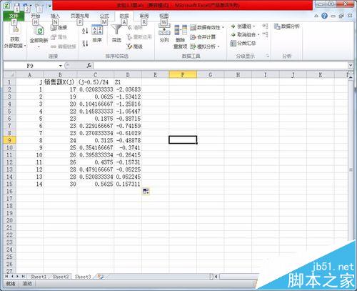Image resolution: width=357 pixels, height=291 pixels.
Task: Click the Insert Worksheet tab icon
Action: 101,277
